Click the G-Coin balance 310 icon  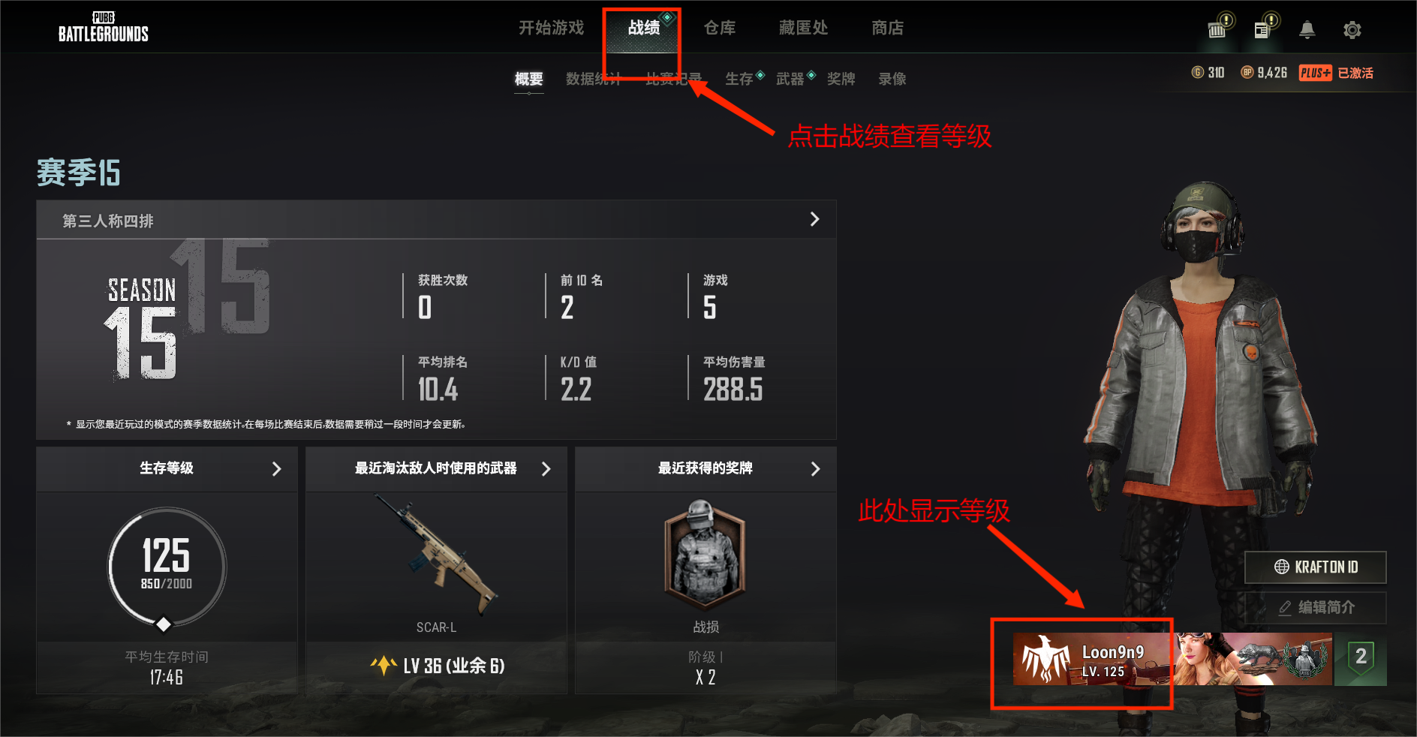(1197, 72)
